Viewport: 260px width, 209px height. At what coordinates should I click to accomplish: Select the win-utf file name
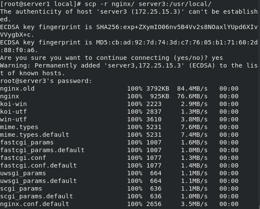(13, 119)
